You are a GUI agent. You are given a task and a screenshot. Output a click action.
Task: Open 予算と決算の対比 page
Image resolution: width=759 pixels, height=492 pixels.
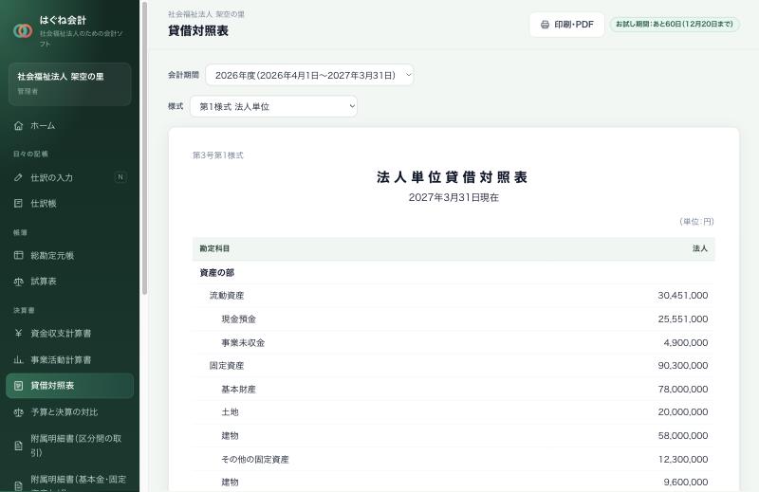69,412
